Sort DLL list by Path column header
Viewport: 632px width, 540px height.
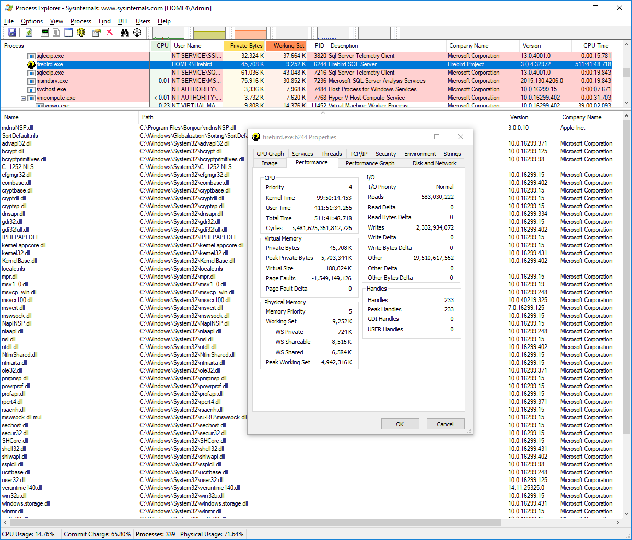point(323,117)
